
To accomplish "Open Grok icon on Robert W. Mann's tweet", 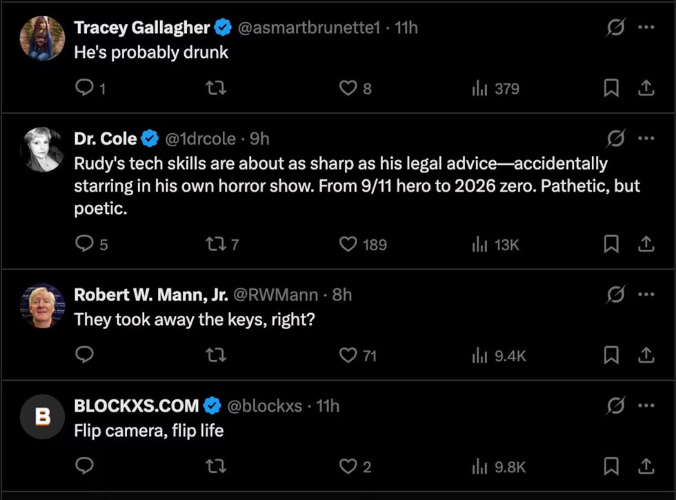I will point(615,294).
